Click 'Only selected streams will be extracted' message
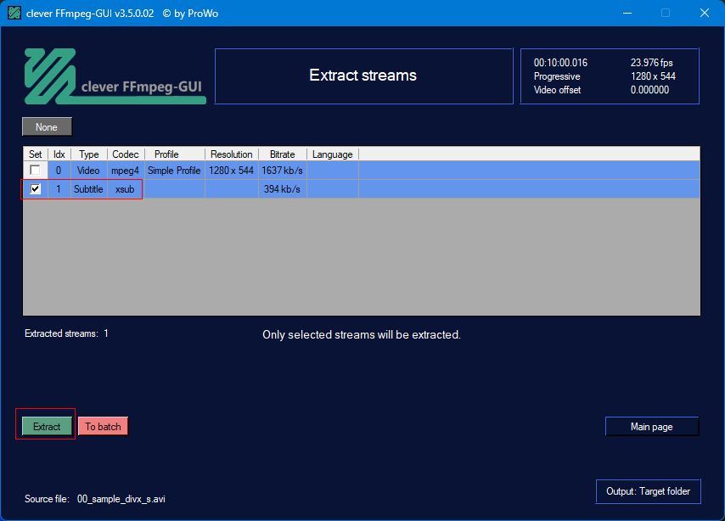Image resolution: width=725 pixels, height=521 pixels. [x=362, y=334]
